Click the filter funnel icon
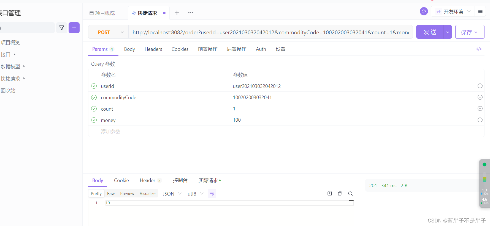This screenshot has height=226, width=490. click(x=62, y=28)
